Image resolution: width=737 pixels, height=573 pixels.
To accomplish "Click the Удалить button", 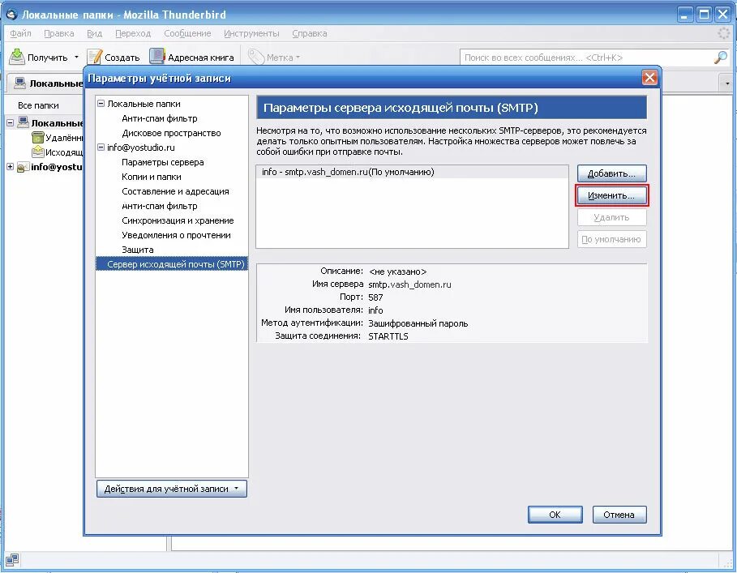I will pos(611,217).
